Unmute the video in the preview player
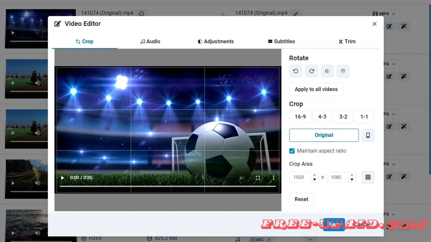Image resolution: width=431 pixels, height=242 pixels. (242, 178)
